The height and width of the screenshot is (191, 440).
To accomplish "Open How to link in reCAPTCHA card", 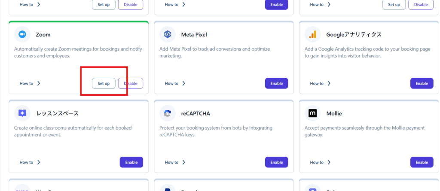I will point(174,162).
